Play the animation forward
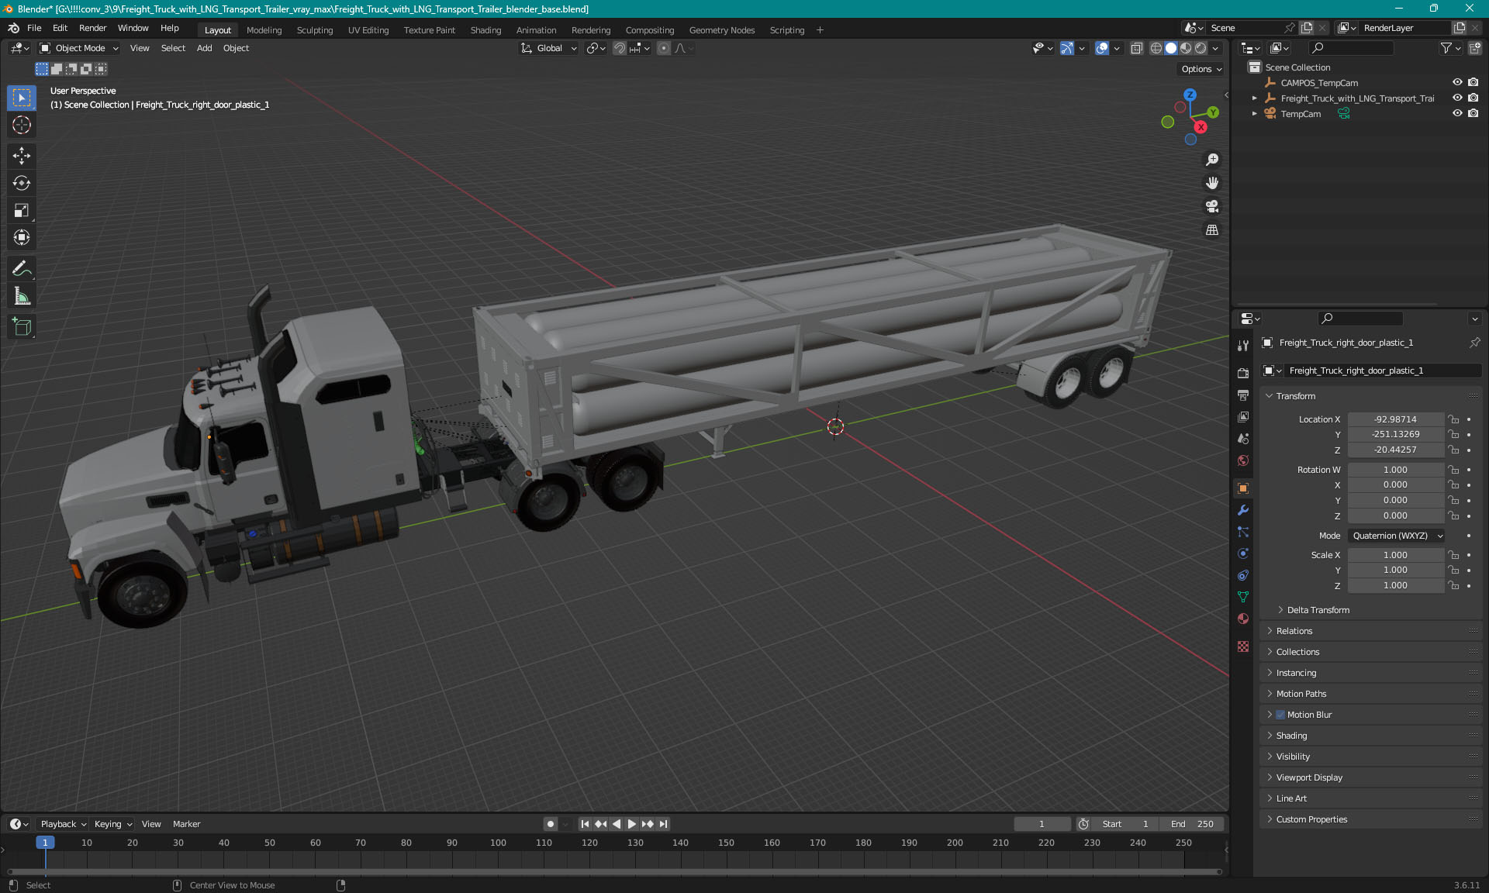 coord(631,824)
